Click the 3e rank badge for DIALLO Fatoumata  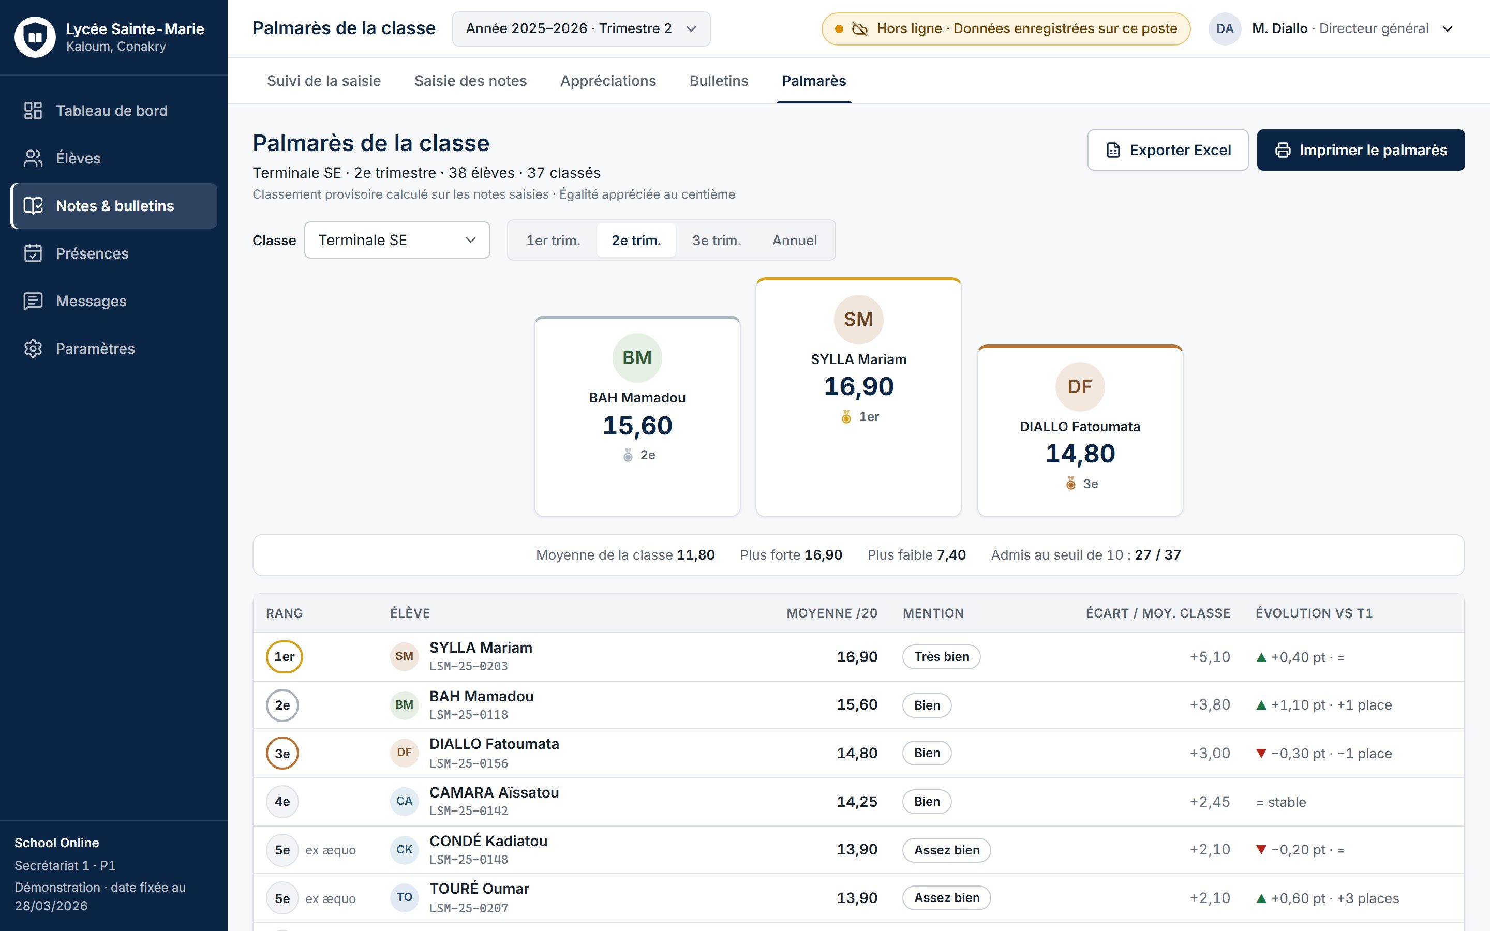pyautogui.click(x=282, y=753)
